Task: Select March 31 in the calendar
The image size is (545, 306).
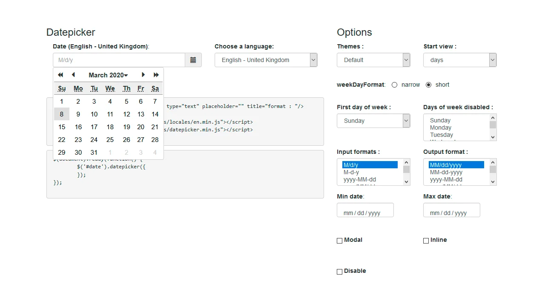Action: click(94, 152)
